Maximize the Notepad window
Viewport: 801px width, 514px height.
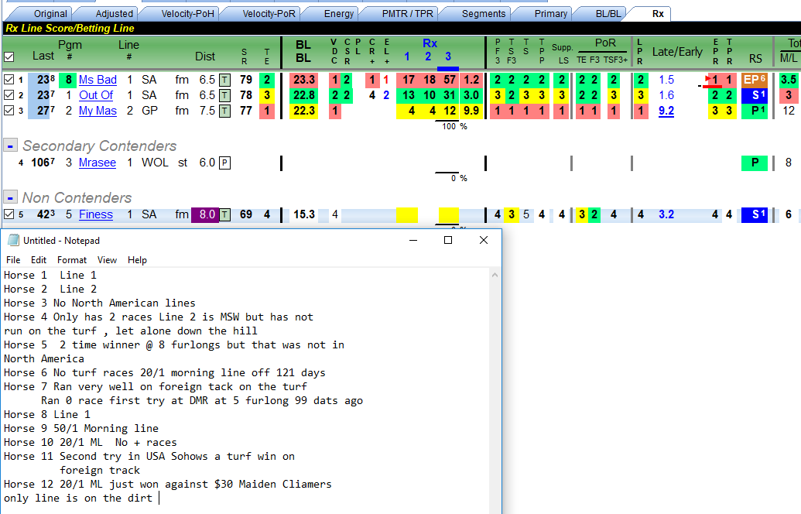click(448, 240)
